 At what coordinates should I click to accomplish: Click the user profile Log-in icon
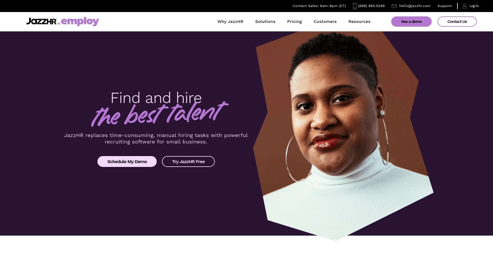tap(465, 6)
